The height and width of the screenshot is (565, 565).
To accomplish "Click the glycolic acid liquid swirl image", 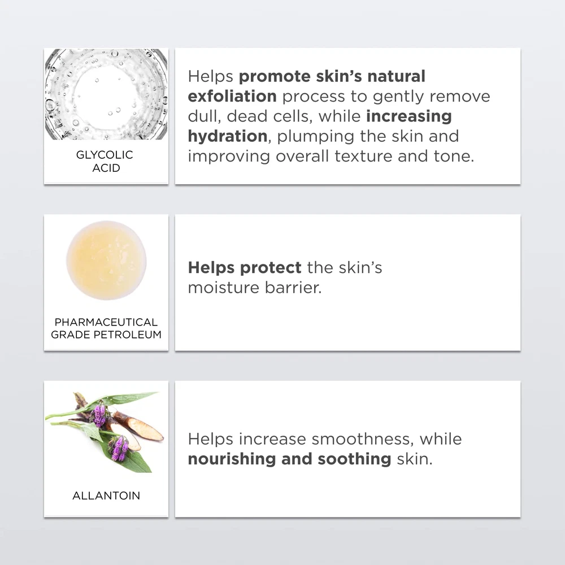I will pos(106,94).
